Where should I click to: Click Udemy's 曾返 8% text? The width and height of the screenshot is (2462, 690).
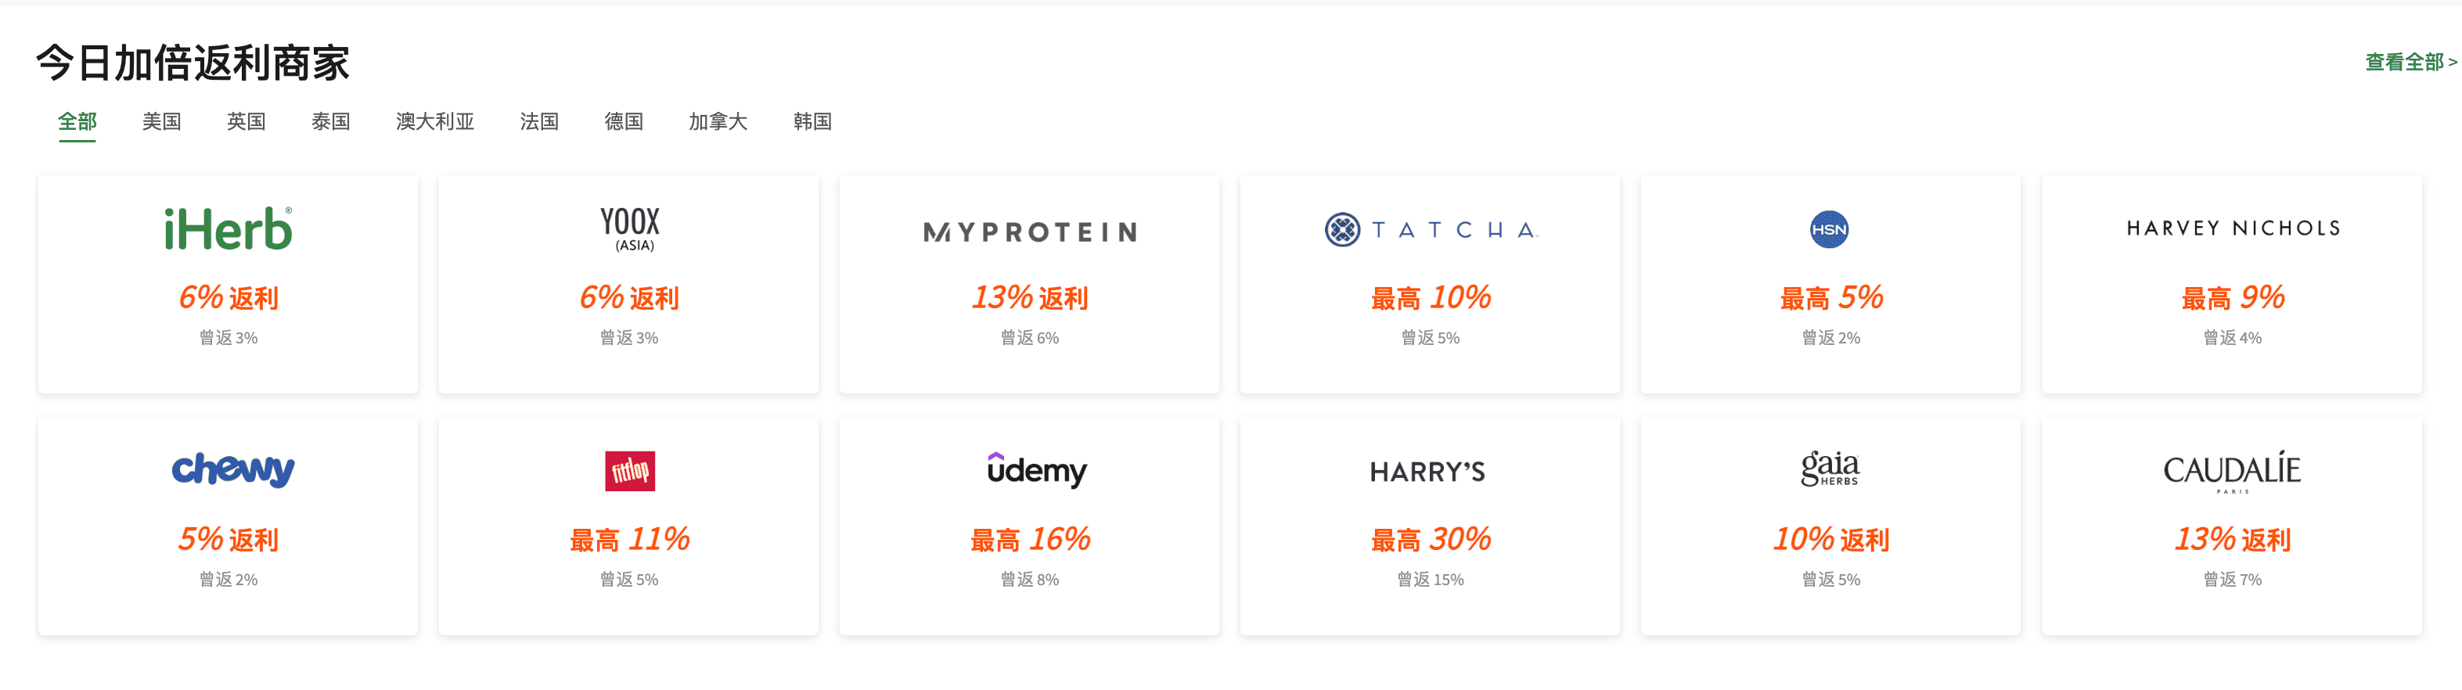coord(1029,579)
